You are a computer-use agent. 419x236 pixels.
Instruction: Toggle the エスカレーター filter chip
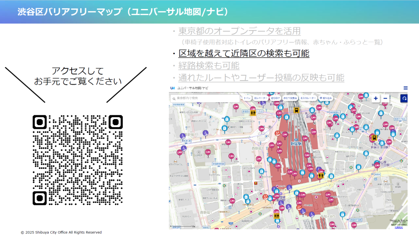[x=308, y=98]
